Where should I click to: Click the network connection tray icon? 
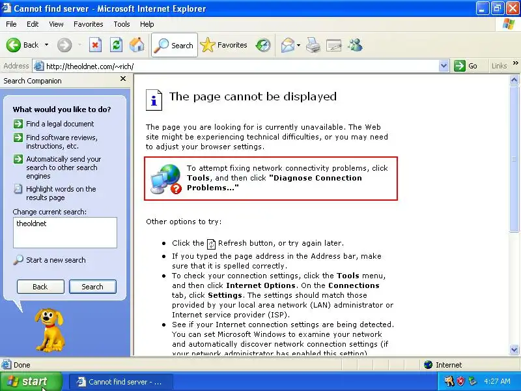(472, 381)
